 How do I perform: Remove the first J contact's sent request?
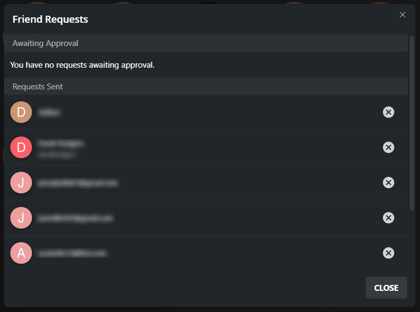tap(389, 183)
